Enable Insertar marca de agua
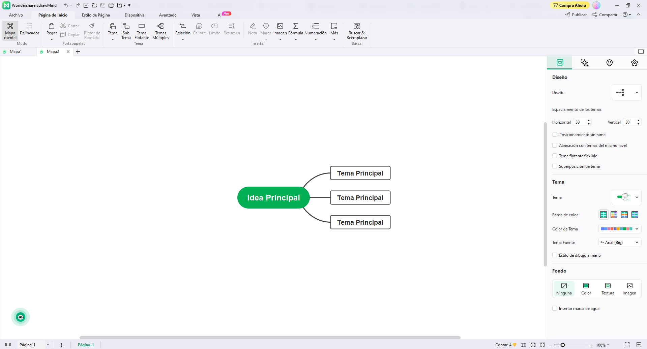Image resolution: width=647 pixels, height=349 pixels. pos(555,308)
